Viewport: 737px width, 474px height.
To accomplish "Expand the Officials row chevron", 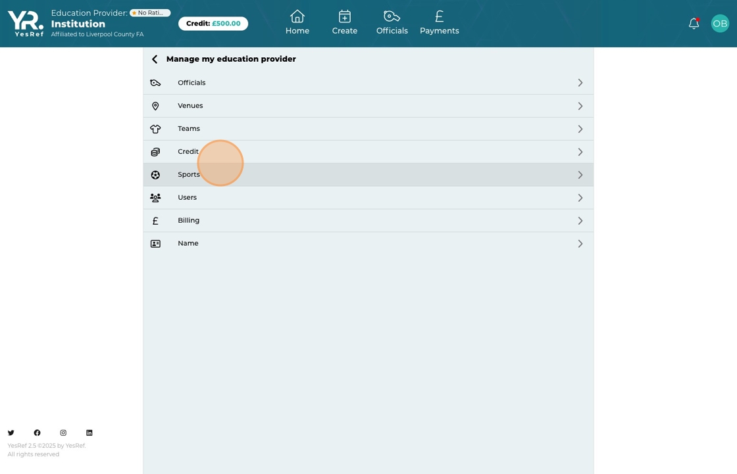I will click(x=580, y=83).
